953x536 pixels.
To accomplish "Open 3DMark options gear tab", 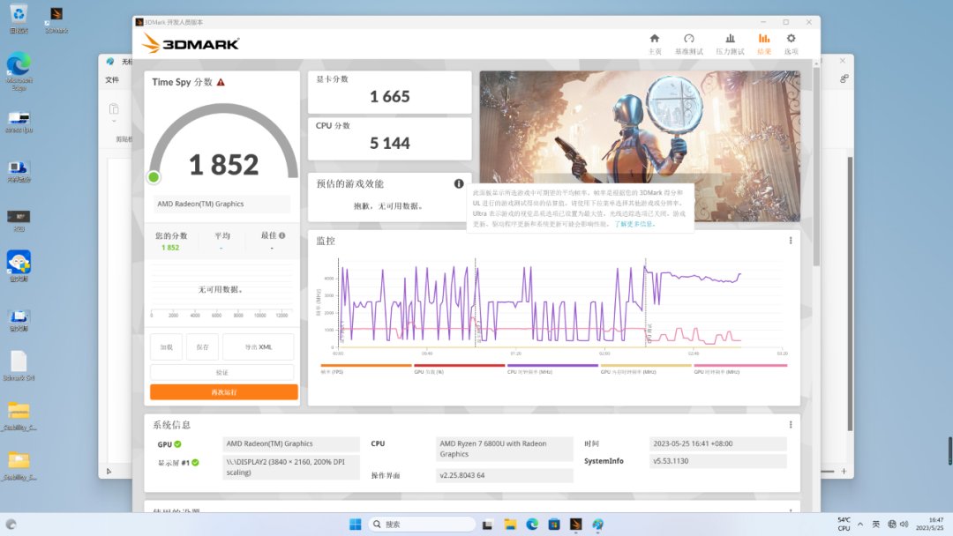I will pyautogui.click(x=791, y=44).
